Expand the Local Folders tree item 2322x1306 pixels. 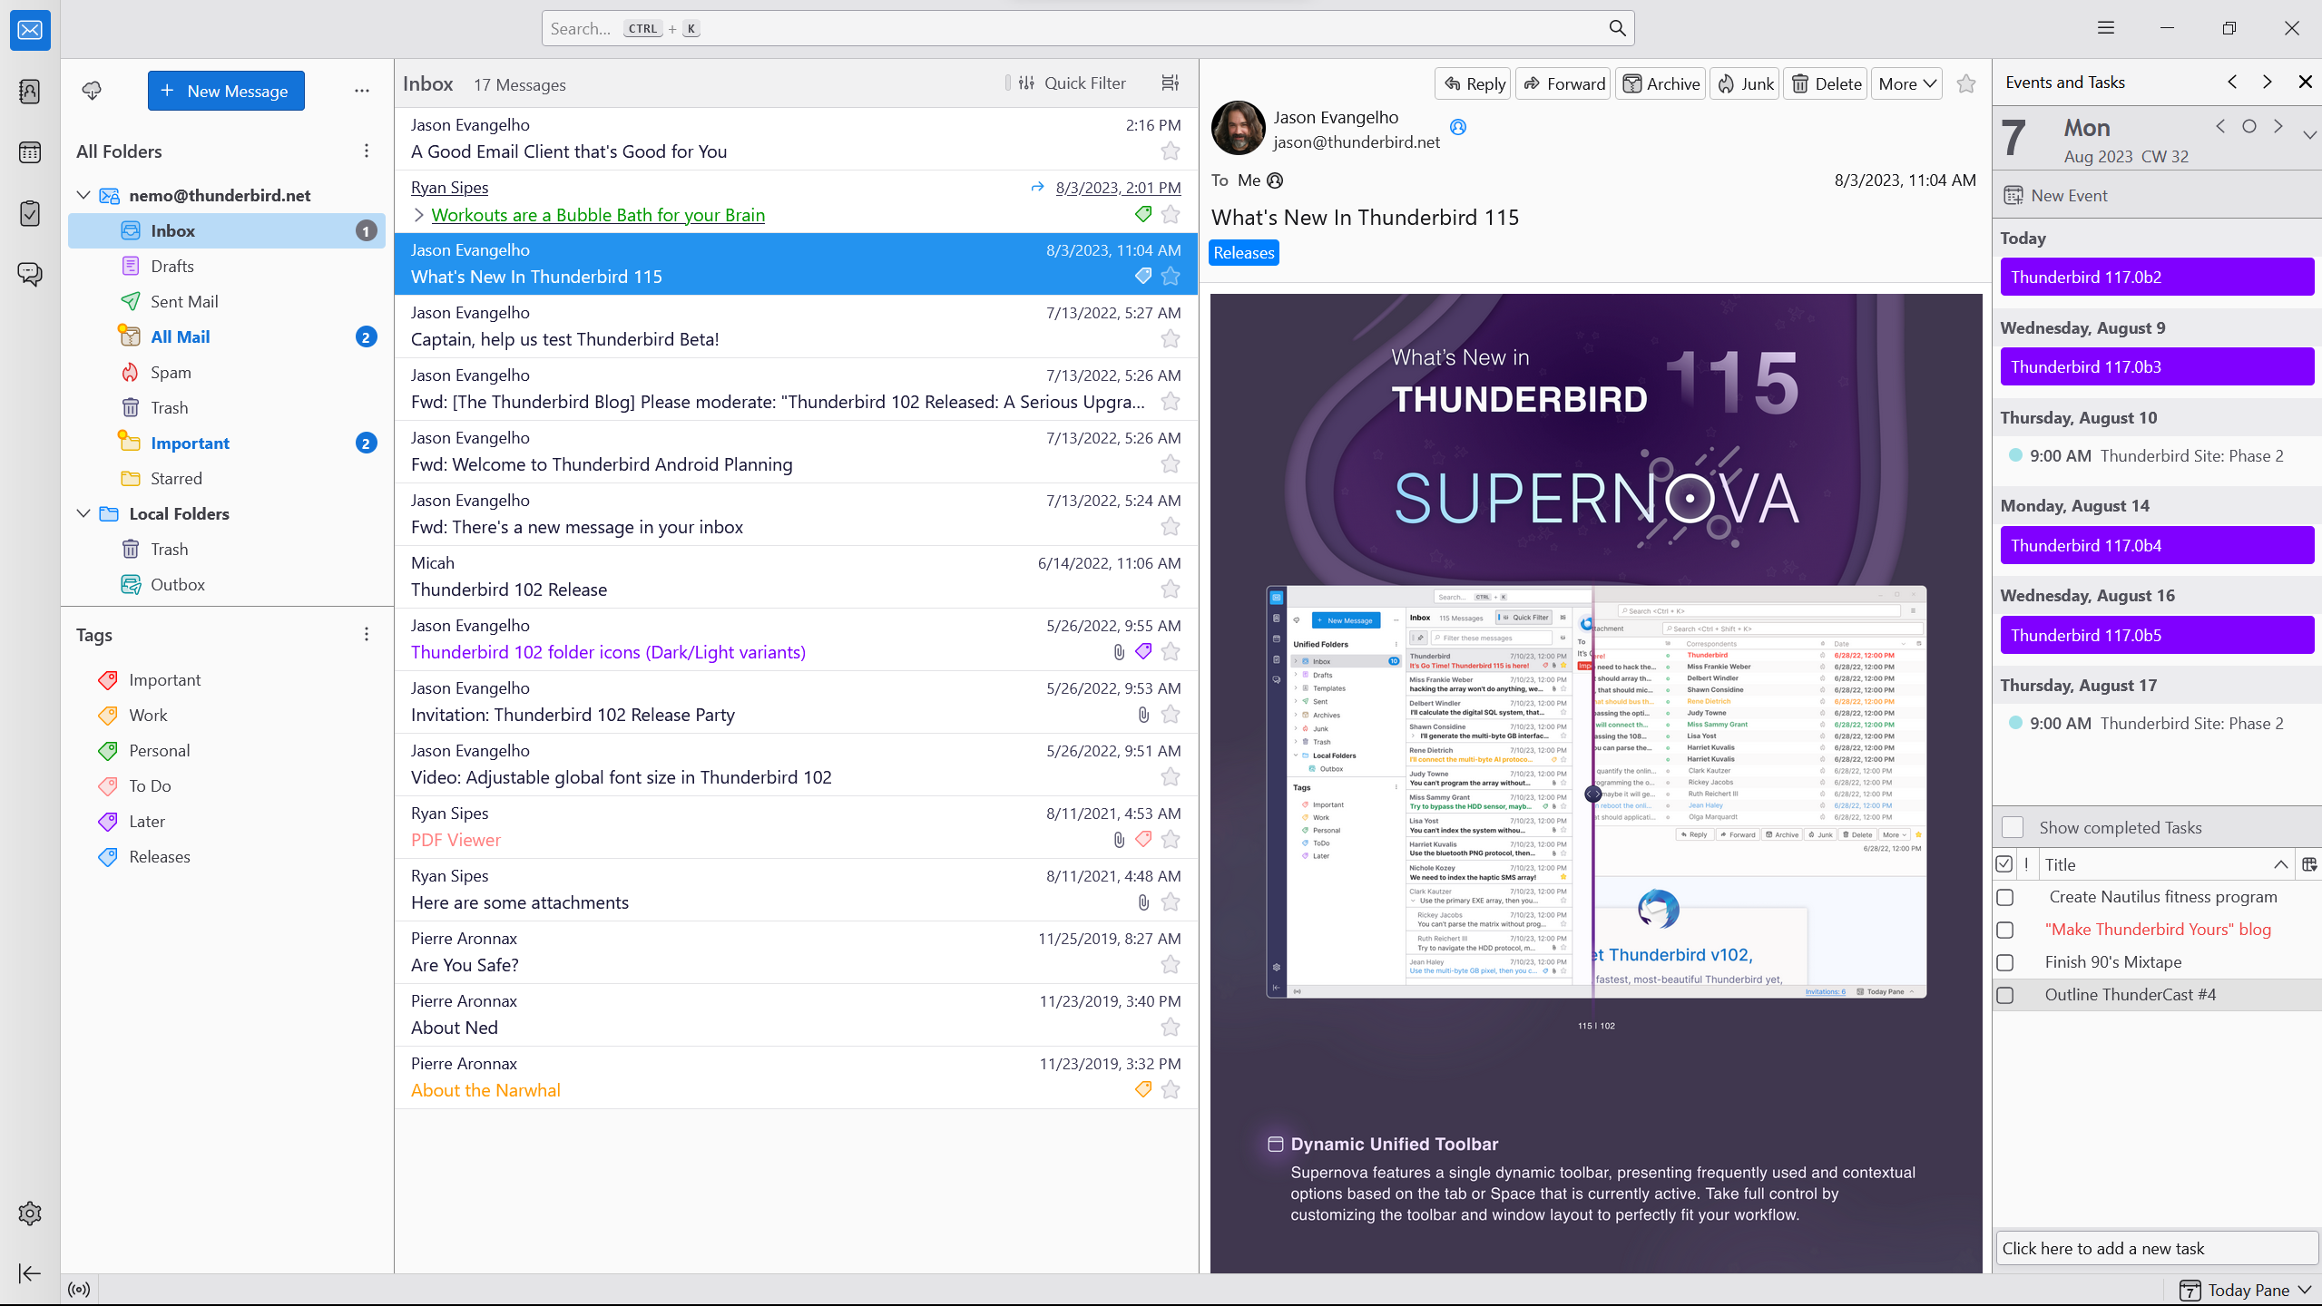[x=84, y=513]
